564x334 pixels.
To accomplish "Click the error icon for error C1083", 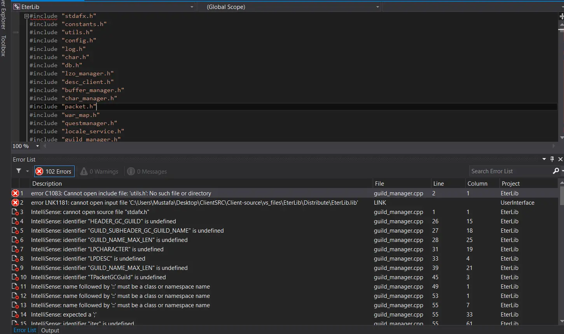I will click(x=16, y=193).
